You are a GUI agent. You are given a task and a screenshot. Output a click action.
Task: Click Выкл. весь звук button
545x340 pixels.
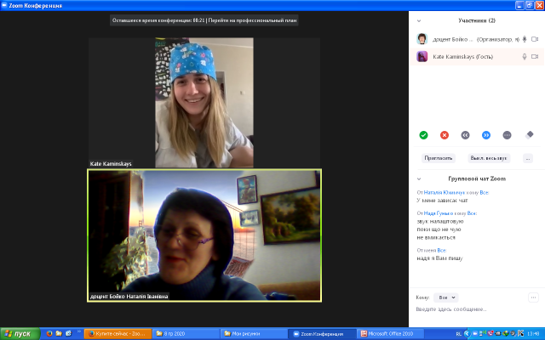point(489,158)
